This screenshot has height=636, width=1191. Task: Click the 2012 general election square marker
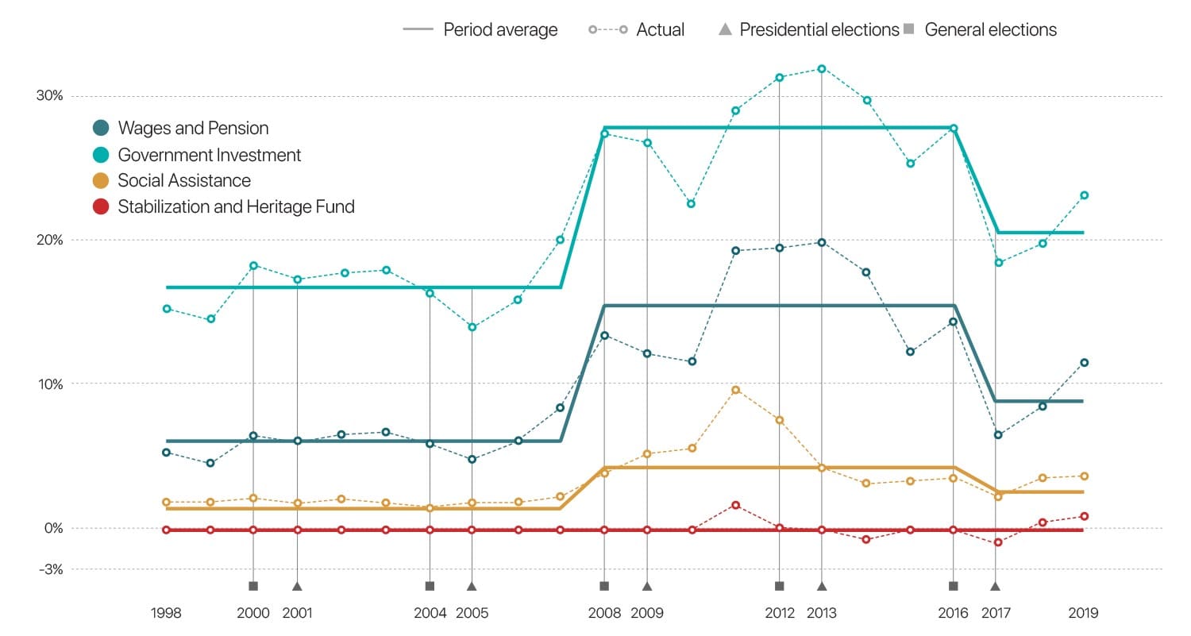coord(779,586)
